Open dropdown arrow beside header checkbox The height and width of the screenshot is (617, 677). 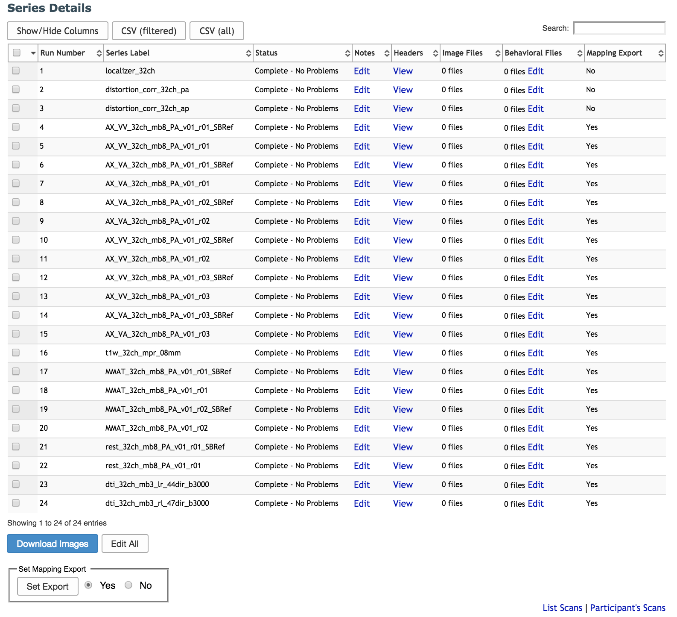coord(33,53)
